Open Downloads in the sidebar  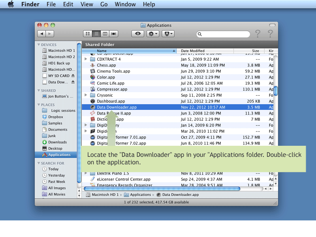pos(55,142)
